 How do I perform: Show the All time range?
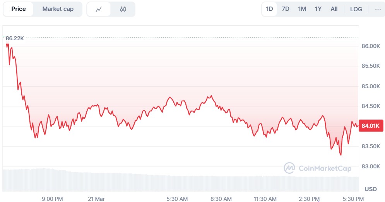(x=334, y=9)
